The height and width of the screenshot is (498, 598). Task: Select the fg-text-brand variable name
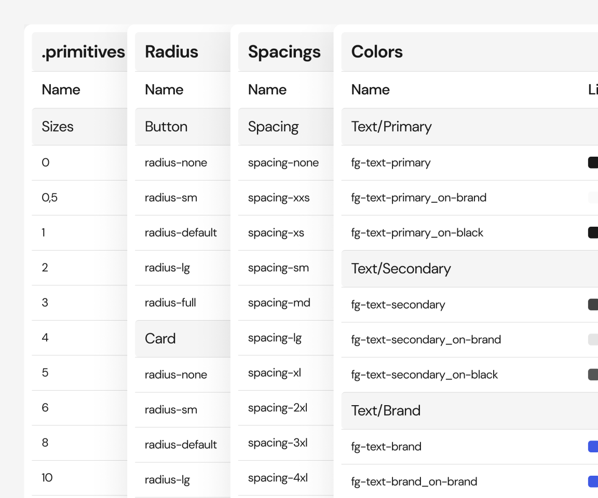(x=386, y=447)
